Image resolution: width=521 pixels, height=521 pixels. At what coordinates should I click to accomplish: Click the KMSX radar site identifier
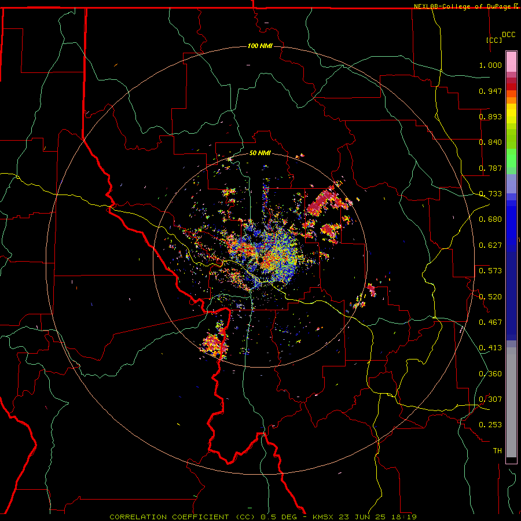pyautogui.click(x=324, y=517)
